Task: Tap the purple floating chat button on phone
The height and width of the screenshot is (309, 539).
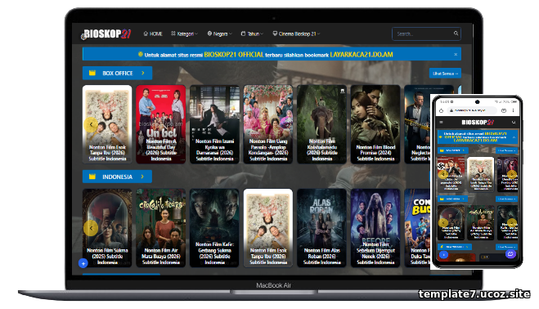Action: [x=510, y=254]
